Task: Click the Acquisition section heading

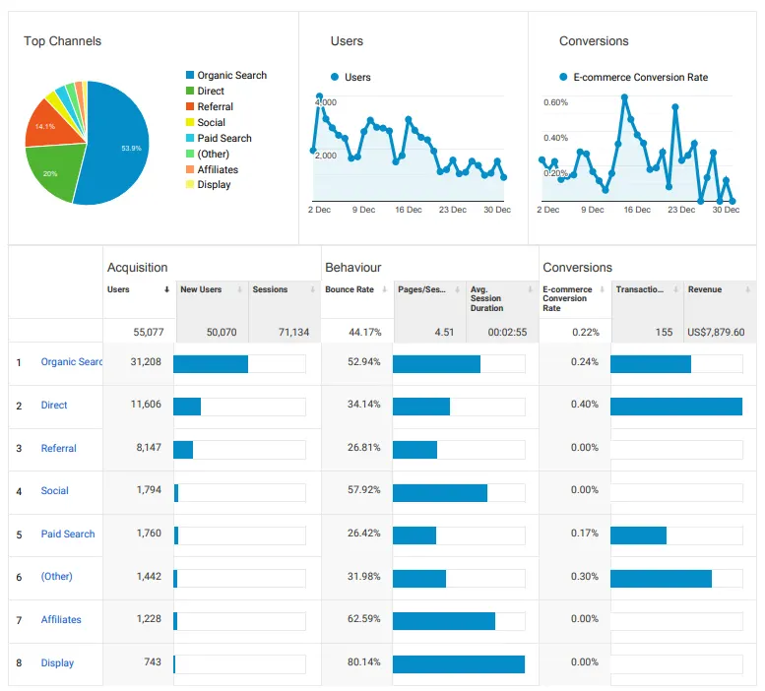Action: pos(137,267)
